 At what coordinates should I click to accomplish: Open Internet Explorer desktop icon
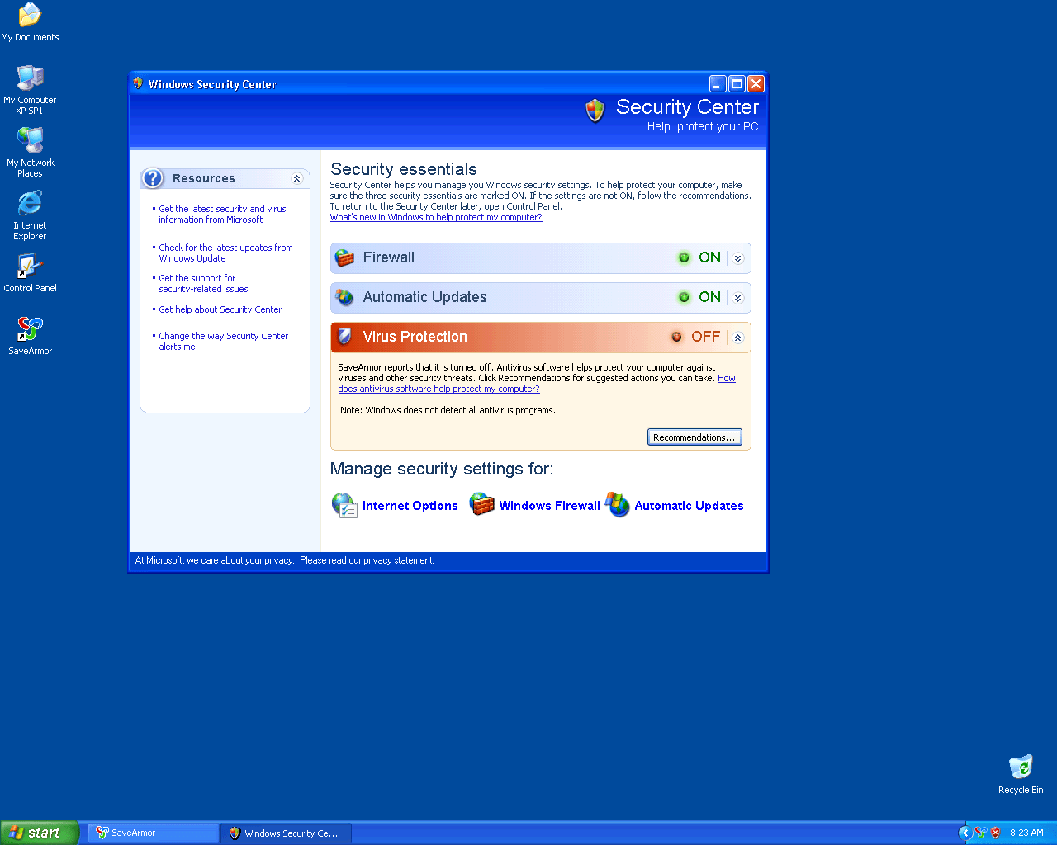[30, 204]
